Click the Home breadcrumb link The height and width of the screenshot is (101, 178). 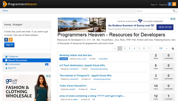(x=5, y=10)
